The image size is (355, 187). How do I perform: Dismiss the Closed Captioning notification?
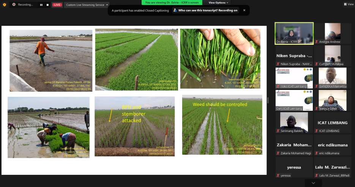(x=244, y=11)
